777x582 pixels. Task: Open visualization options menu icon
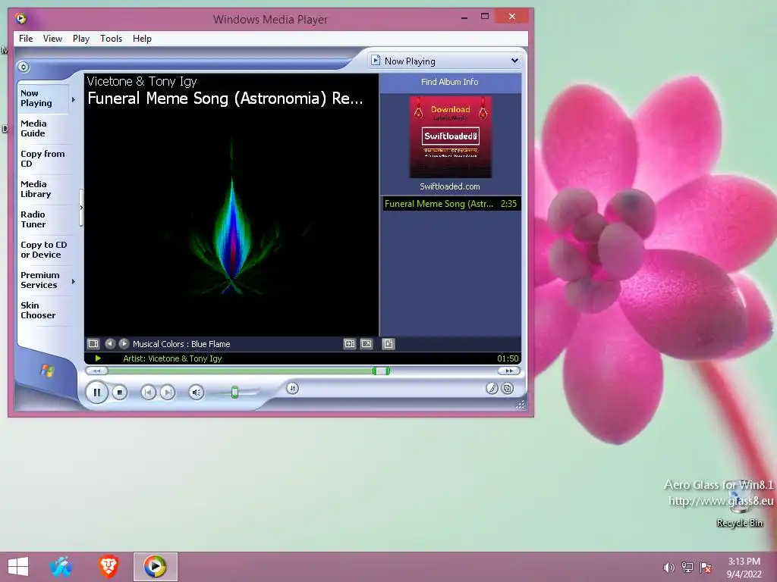point(93,343)
